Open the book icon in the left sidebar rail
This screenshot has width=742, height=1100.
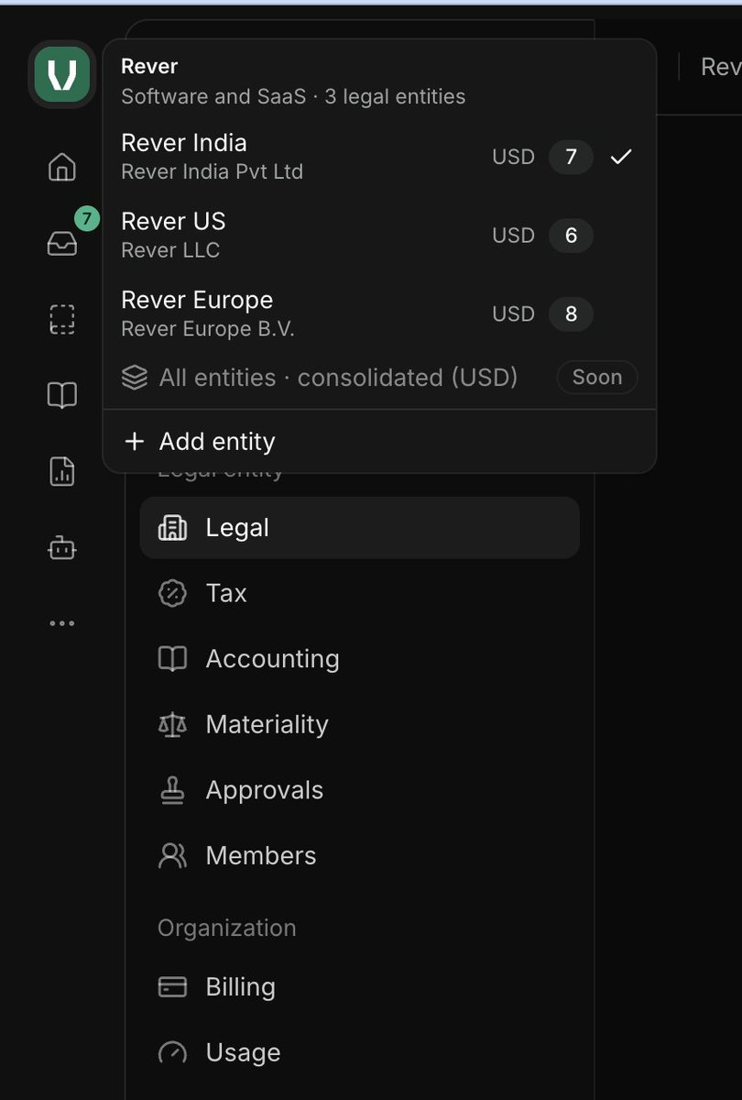pyautogui.click(x=62, y=395)
